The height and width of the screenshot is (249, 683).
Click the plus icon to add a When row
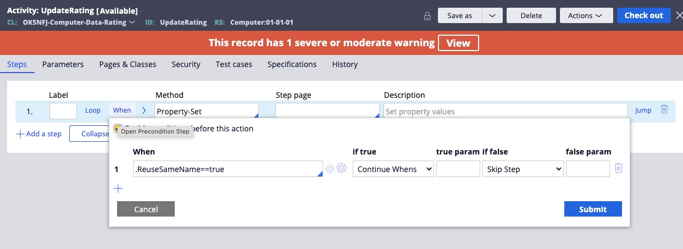click(118, 189)
